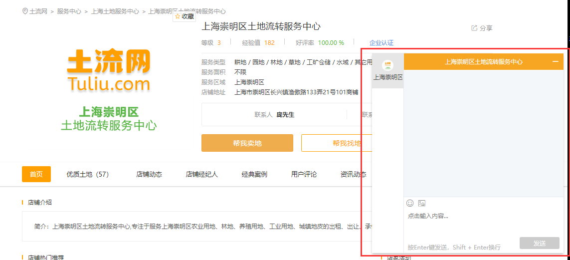
Task: Go to the 上海土地服务中心 breadcrumb
Action: coord(115,11)
